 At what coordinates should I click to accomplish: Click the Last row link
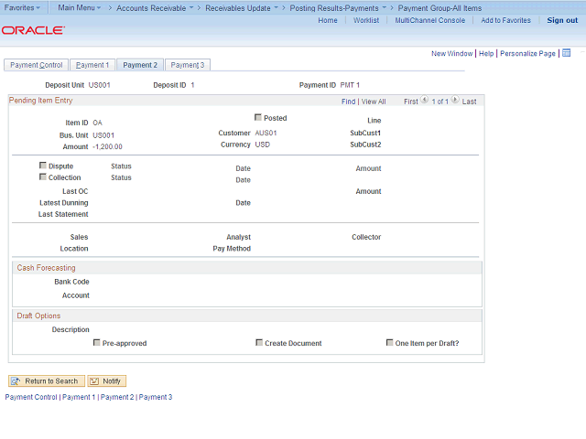[469, 102]
